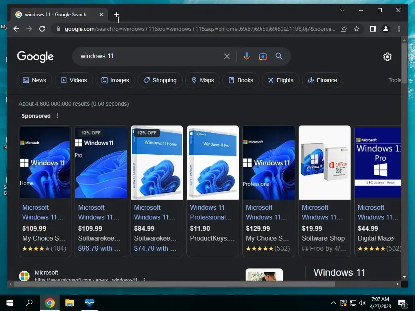This screenshot has width=415, height=311.
Task: Click the forward navigation arrow
Action: click(x=29, y=29)
